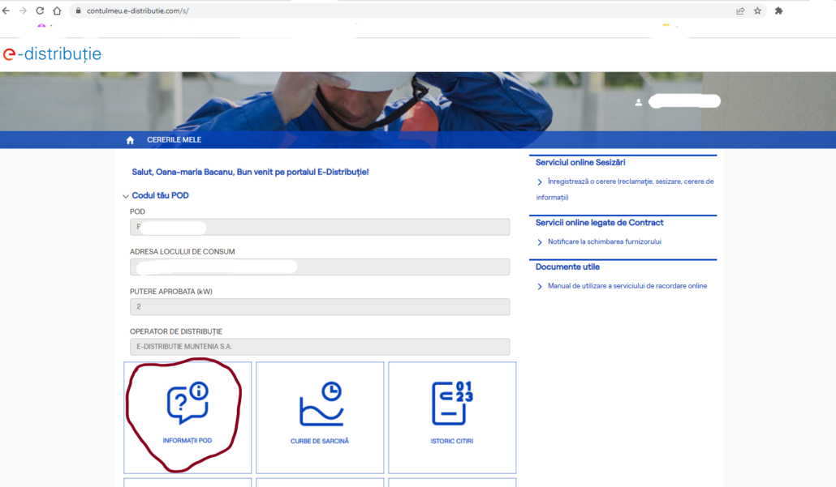Click the home icon in navigation bar

pos(130,140)
